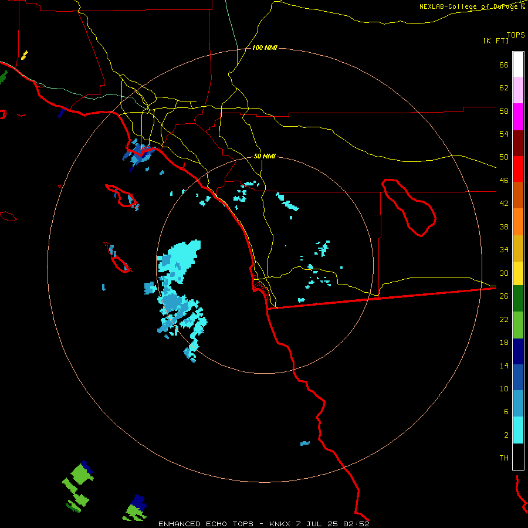Click the '66' scale label
Screen dimensions: 528x528
[x=504, y=65]
